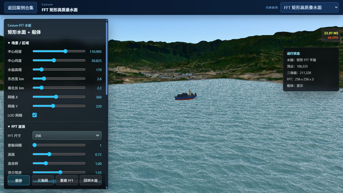Toggle the 船体 button
343x193 pixels.
click(x=19, y=180)
